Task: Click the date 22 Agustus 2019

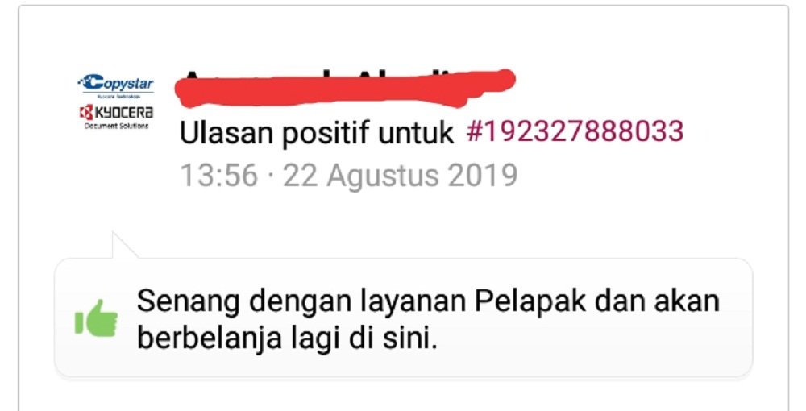Action: (x=400, y=175)
